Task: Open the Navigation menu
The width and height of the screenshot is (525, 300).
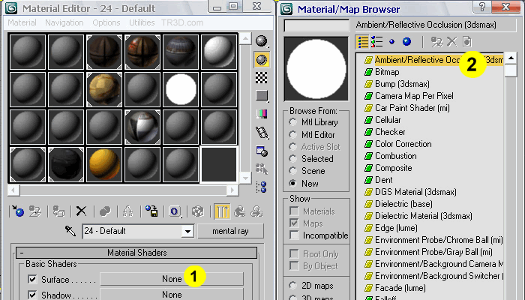Action: (x=64, y=22)
